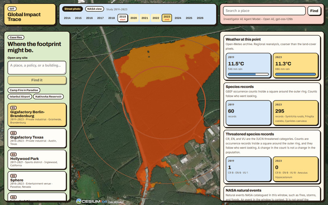Open the Camp Fire in Paradise chip
Screen dimensions: 328x205
pos(24,90)
